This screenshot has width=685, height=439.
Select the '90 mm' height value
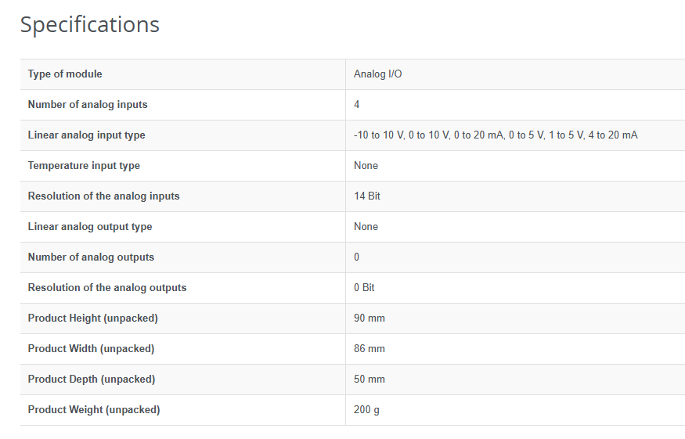coord(370,318)
